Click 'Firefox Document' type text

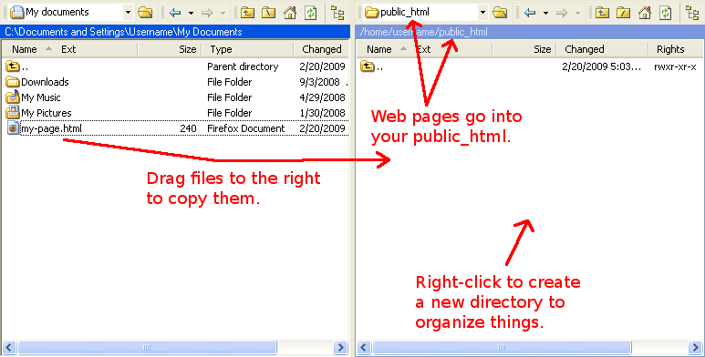coord(246,128)
